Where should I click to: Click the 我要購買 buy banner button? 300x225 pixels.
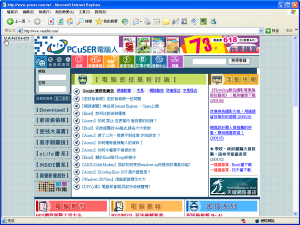pyautogui.click(x=243, y=49)
